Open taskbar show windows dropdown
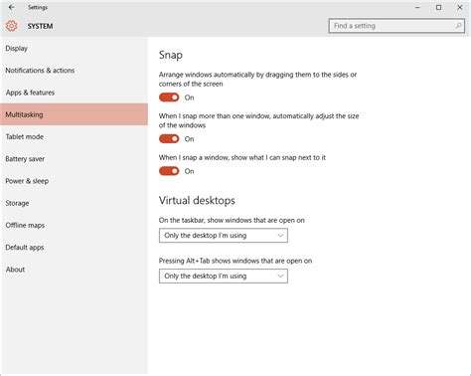Screen dimensions: 471x376 click(224, 236)
